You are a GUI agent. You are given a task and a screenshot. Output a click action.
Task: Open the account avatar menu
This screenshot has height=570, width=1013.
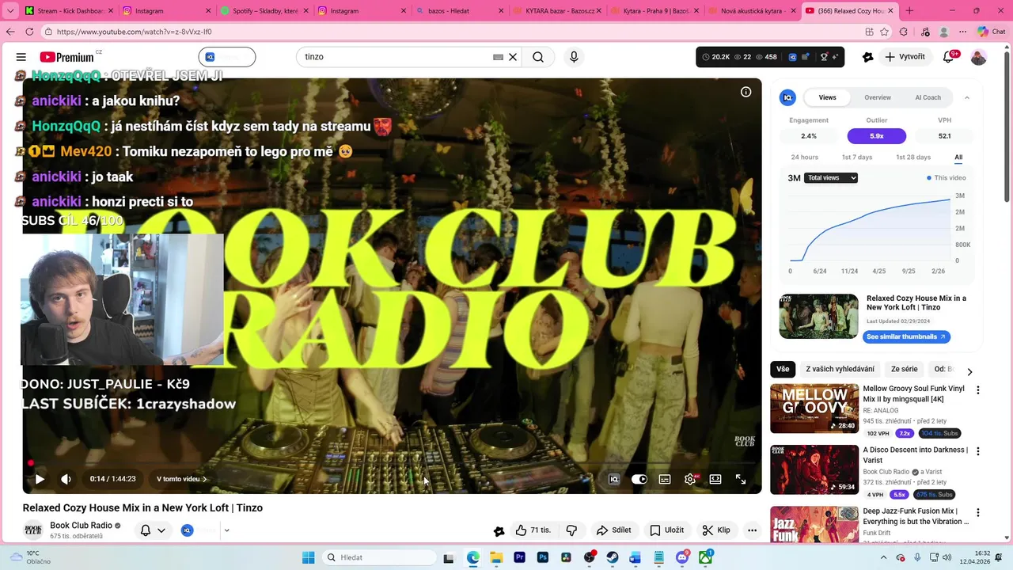coord(979,57)
